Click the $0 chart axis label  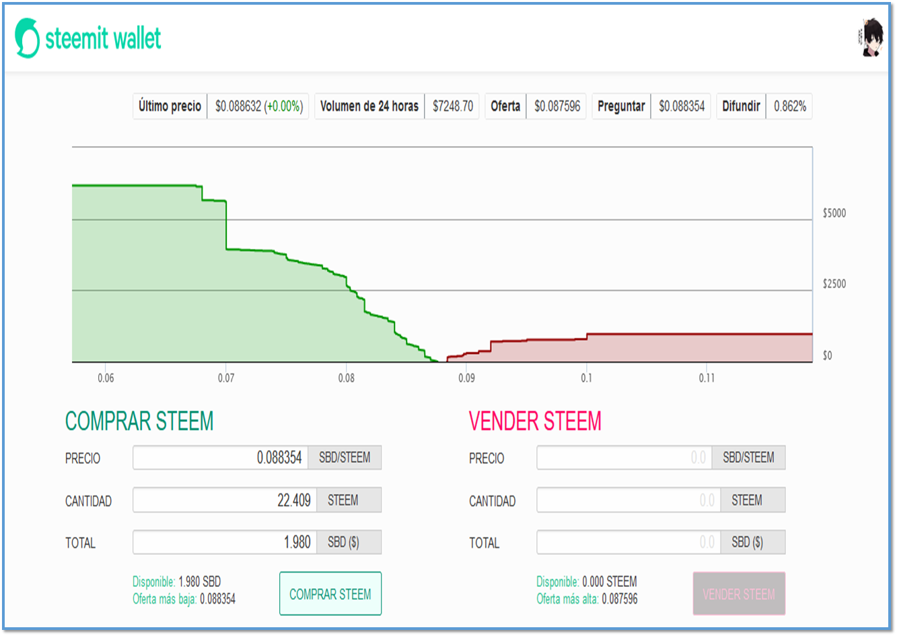click(828, 355)
